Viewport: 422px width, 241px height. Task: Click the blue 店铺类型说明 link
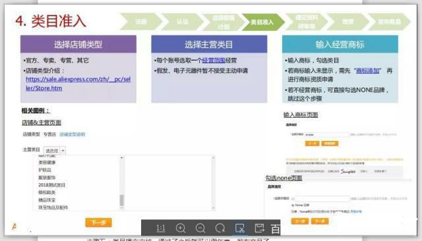pyautogui.click(x=72, y=134)
